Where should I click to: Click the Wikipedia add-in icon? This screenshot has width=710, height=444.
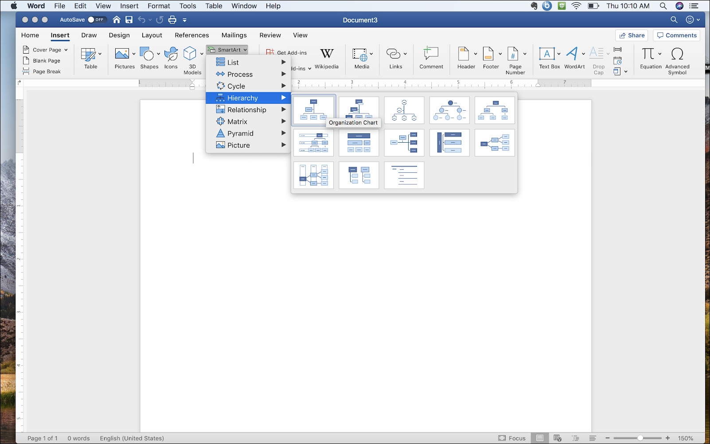(327, 58)
